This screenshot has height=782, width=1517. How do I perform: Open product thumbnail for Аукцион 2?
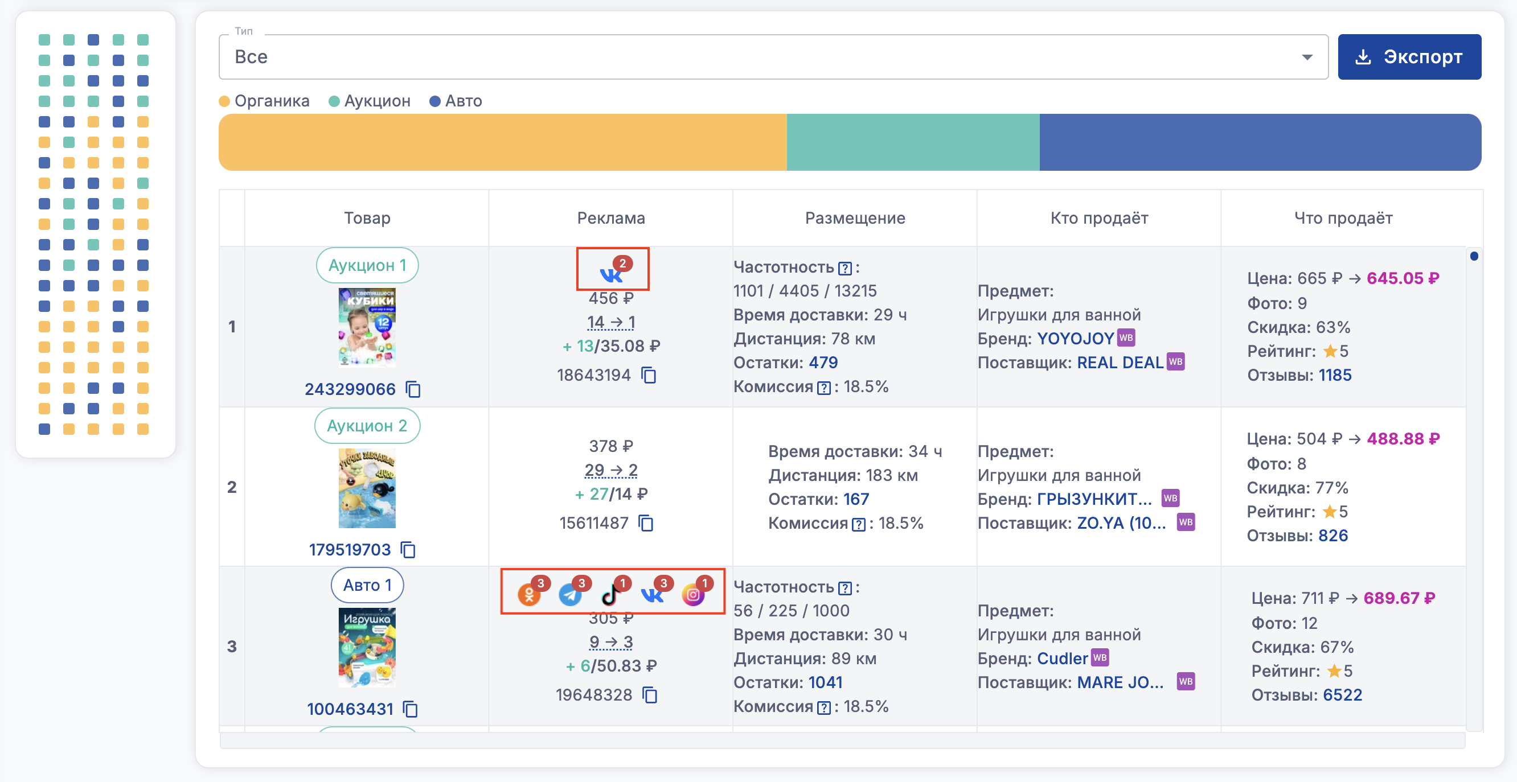pyautogui.click(x=367, y=488)
